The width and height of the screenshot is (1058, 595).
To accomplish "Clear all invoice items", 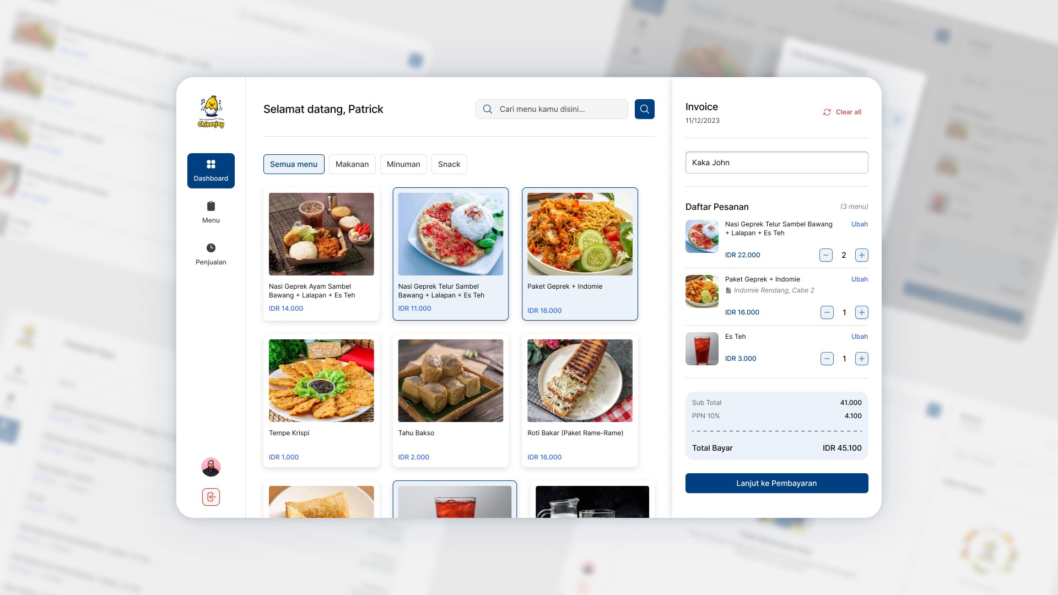I will [x=842, y=112].
